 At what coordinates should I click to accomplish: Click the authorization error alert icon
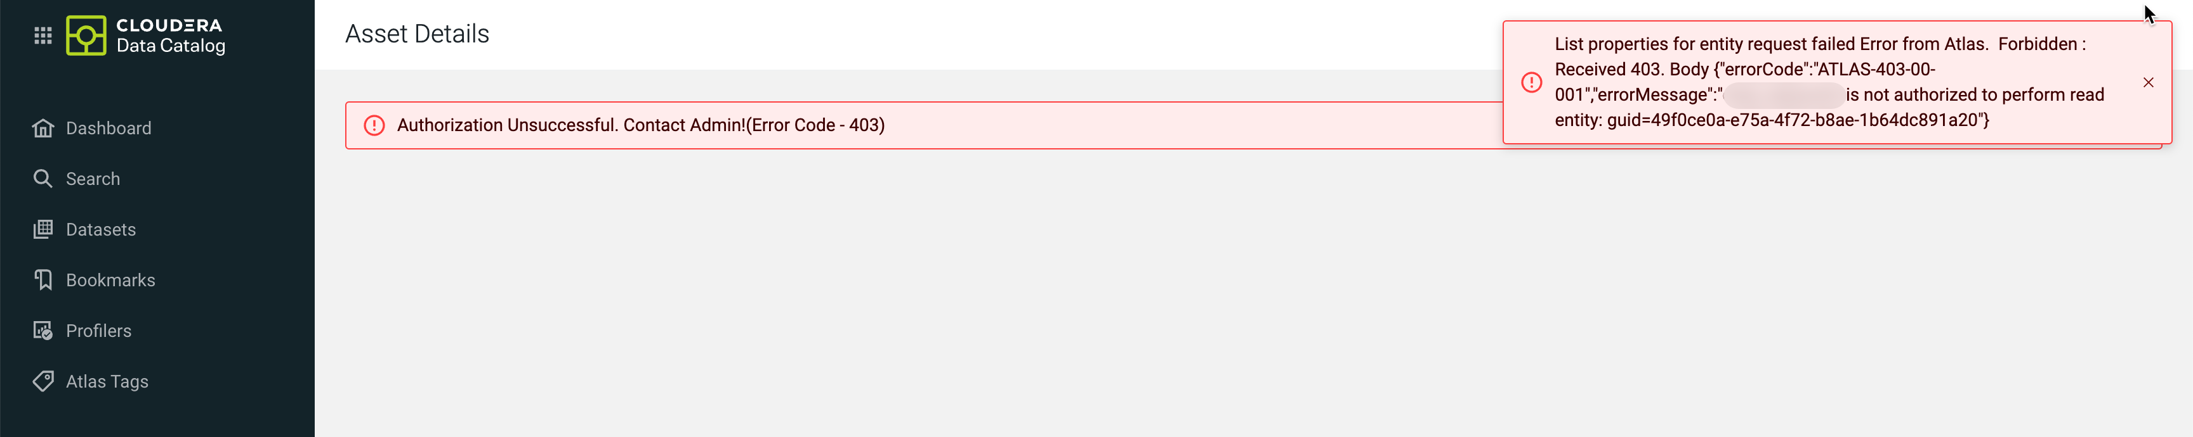click(x=374, y=126)
